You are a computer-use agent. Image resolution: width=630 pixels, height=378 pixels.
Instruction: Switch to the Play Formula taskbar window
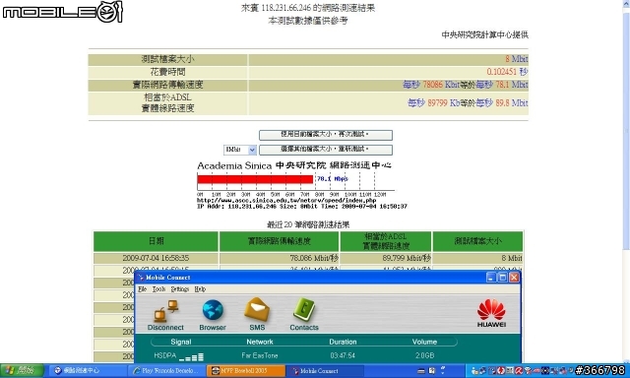coord(166,371)
